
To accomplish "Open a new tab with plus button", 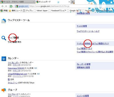I will tap(73, 2).
